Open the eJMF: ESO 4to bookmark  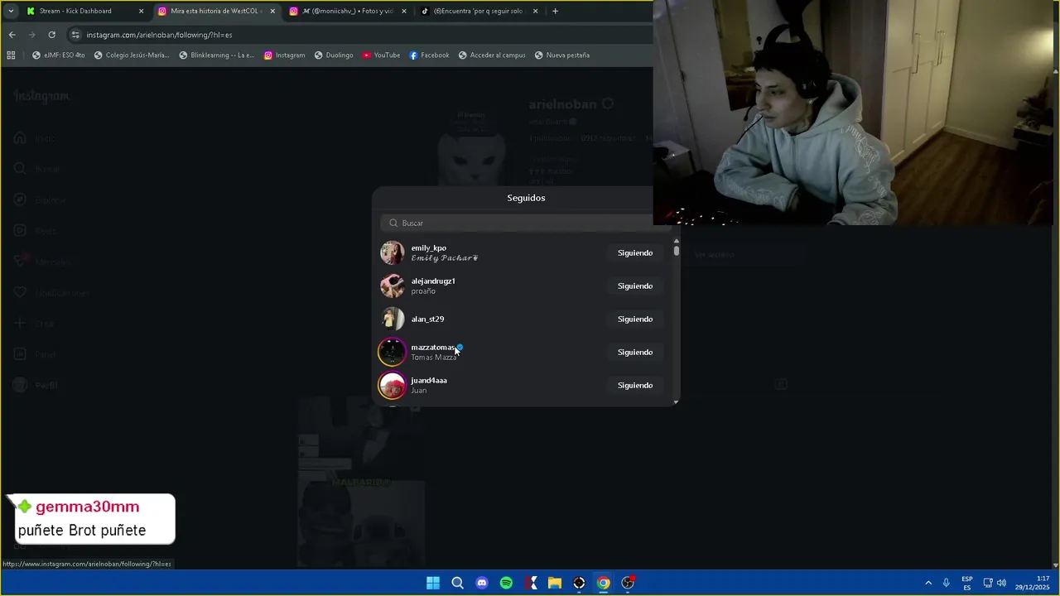pyautogui.click(x=58, y=55)
